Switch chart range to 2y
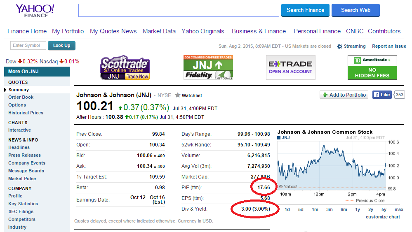412x232 pixels. click(x=371, y=209)
